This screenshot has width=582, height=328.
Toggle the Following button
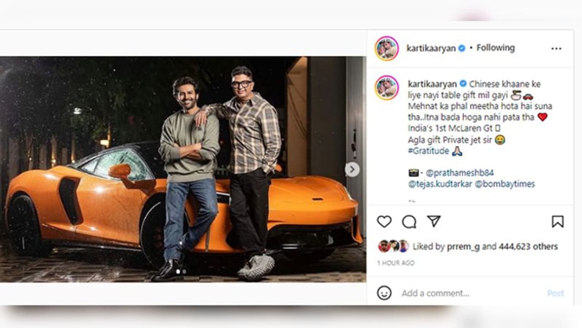click(495, 48)
